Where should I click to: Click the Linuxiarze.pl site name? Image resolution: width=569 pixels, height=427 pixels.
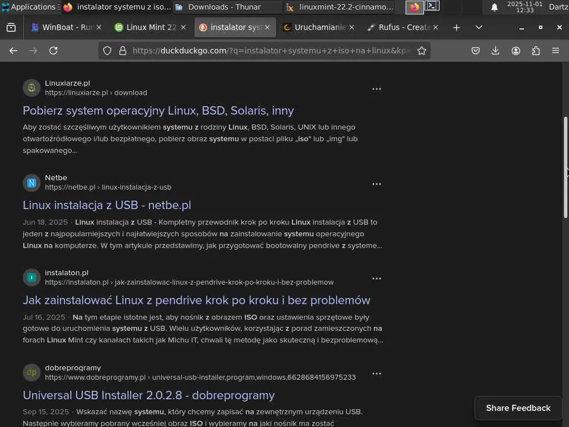[67, 83]
